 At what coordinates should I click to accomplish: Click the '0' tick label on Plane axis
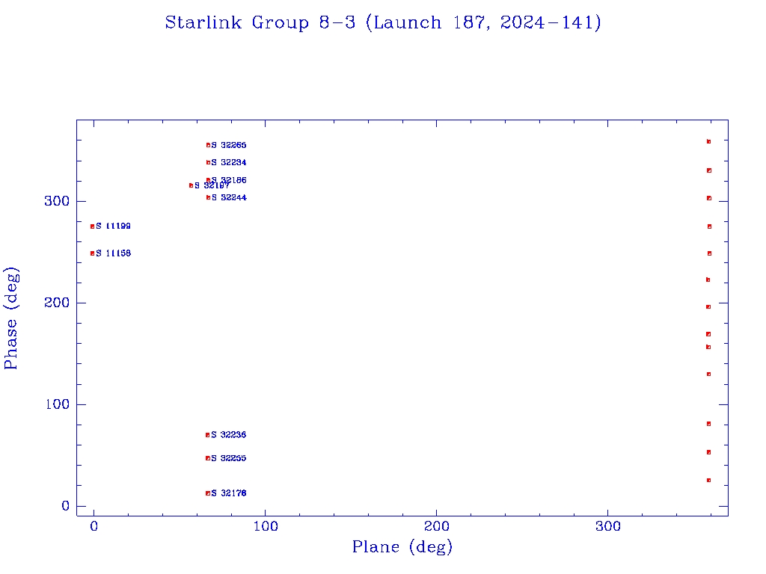[x=94, y=526]
